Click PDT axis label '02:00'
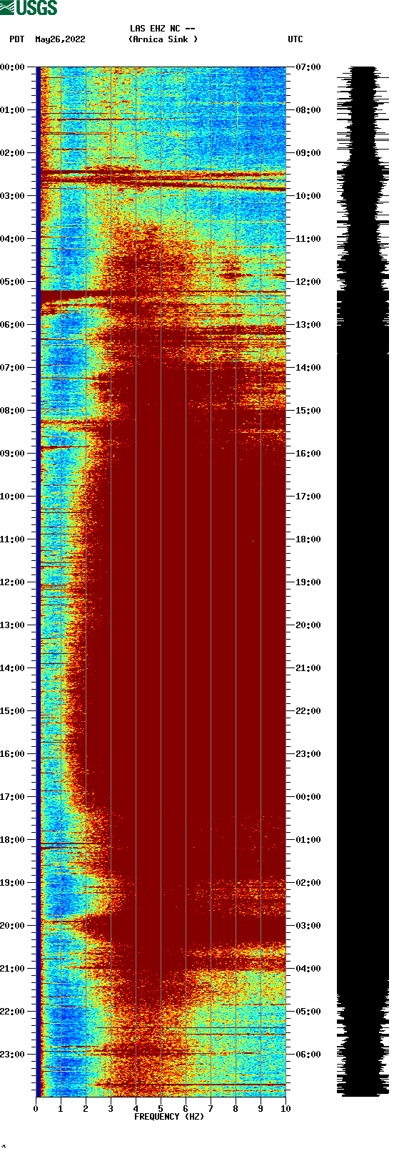This screenshot has width=394, height=1154. tap(12, 153)
